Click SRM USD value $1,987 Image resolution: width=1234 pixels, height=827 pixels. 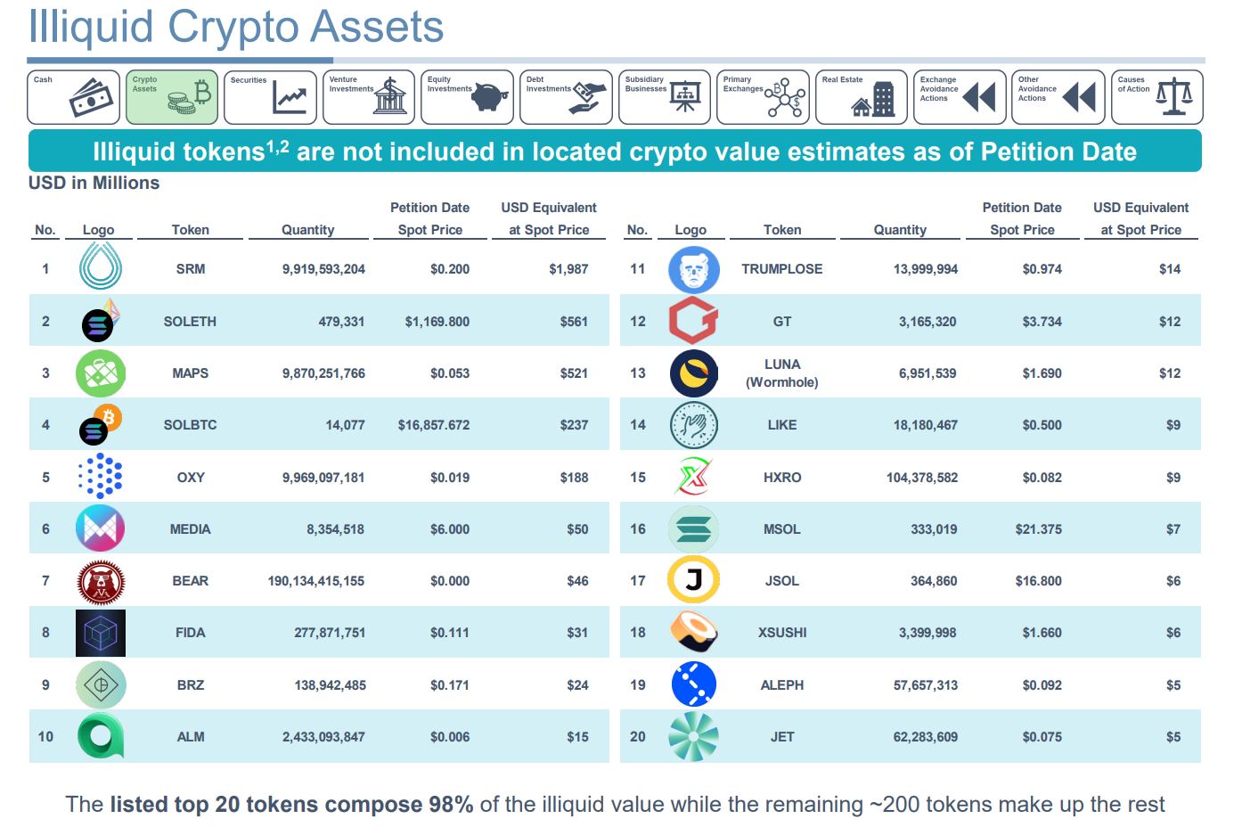(x=568, y=269)
